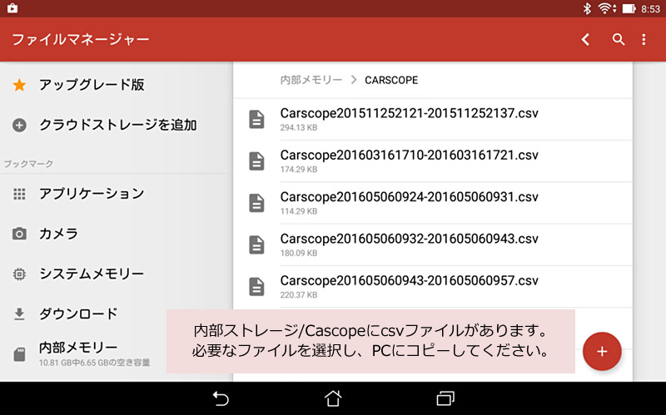
Task: Tap file icon beside 174.29 KB file
Action: 256,161
